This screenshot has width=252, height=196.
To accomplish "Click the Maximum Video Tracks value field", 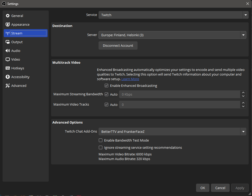I will point(180,105).
